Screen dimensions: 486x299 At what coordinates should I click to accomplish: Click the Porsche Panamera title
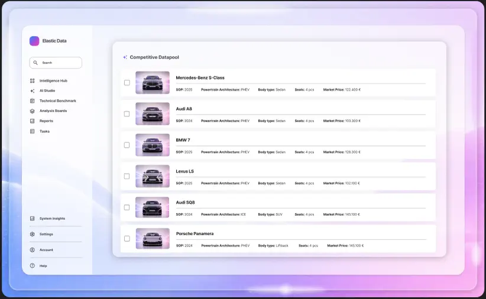pos(195,233)
